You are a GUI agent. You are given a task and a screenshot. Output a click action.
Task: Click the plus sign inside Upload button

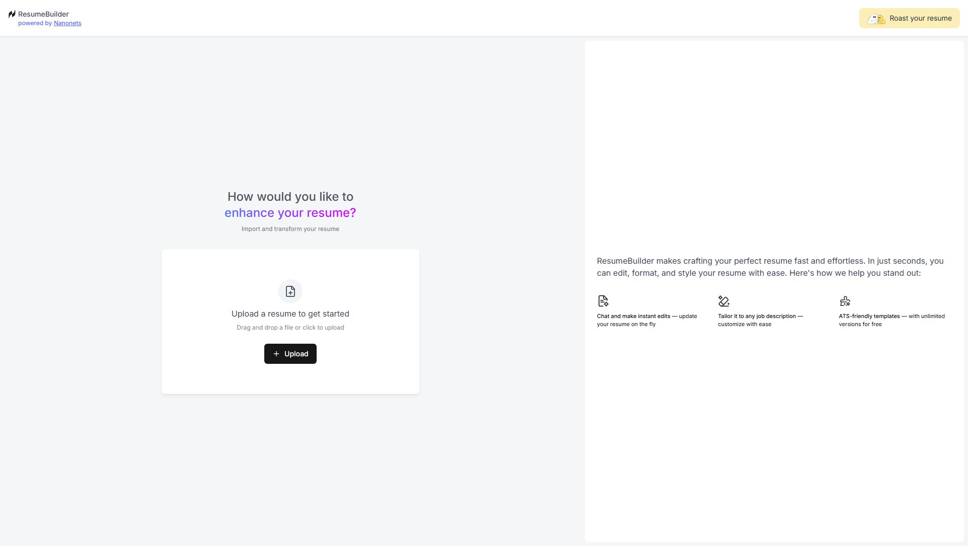(276, 354)
